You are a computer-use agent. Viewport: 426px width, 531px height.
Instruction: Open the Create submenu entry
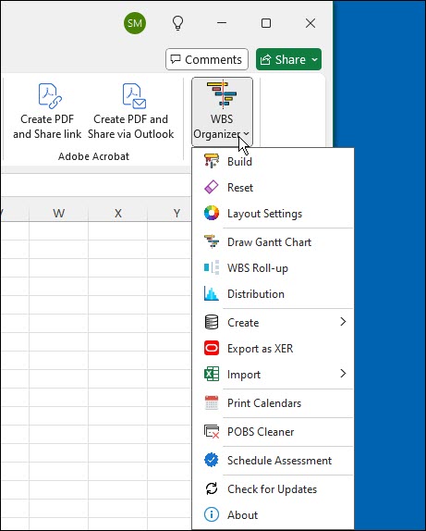coord(273,322)
